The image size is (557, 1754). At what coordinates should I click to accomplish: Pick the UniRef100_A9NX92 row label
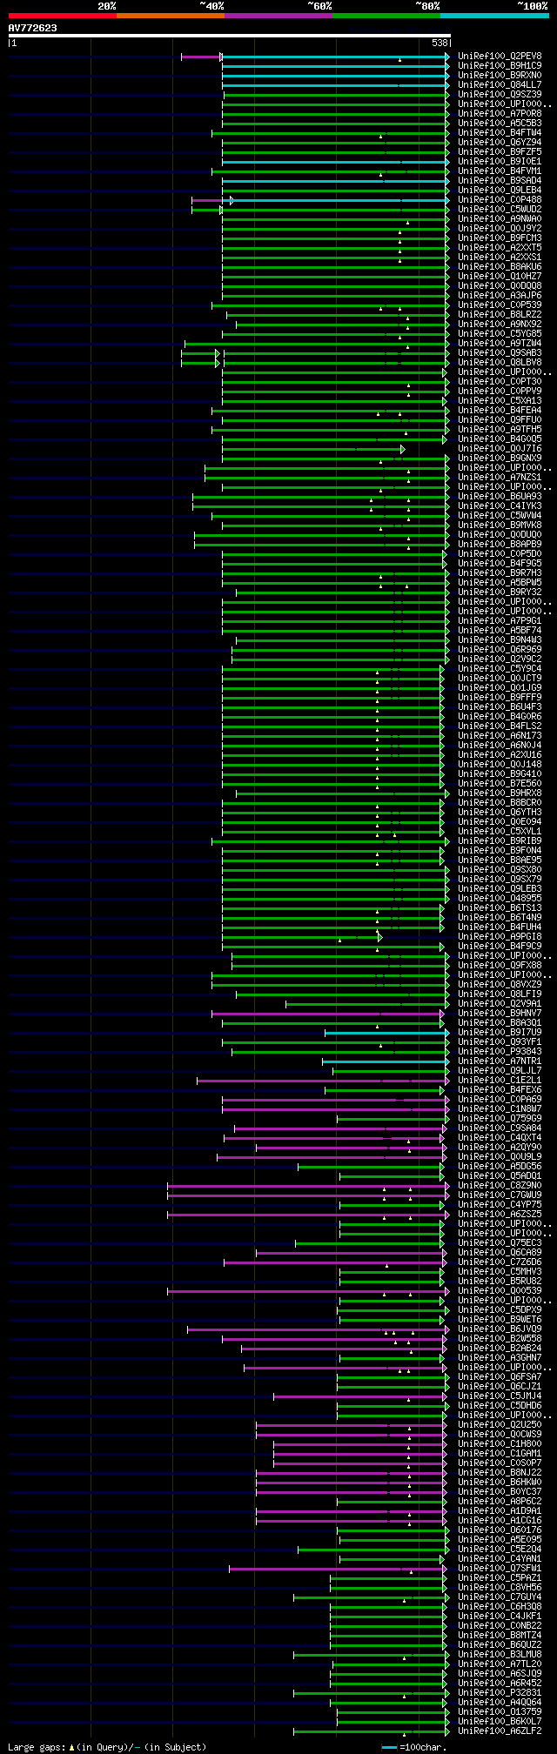500,324
